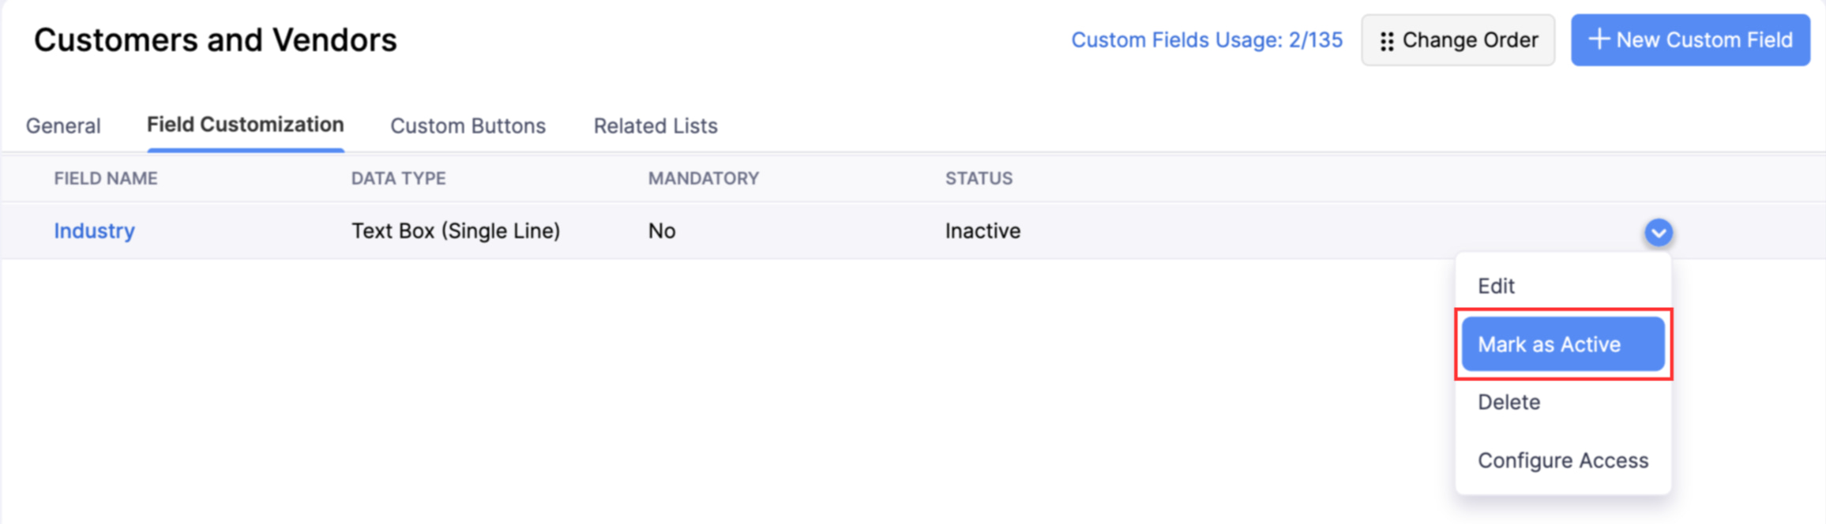Open the Industry field link

94,230
